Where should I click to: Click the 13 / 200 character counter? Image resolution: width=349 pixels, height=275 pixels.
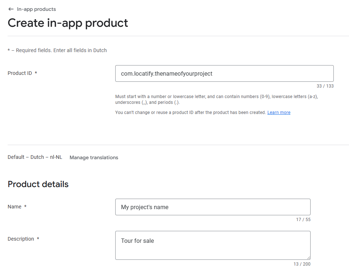[x=302, y=264]
